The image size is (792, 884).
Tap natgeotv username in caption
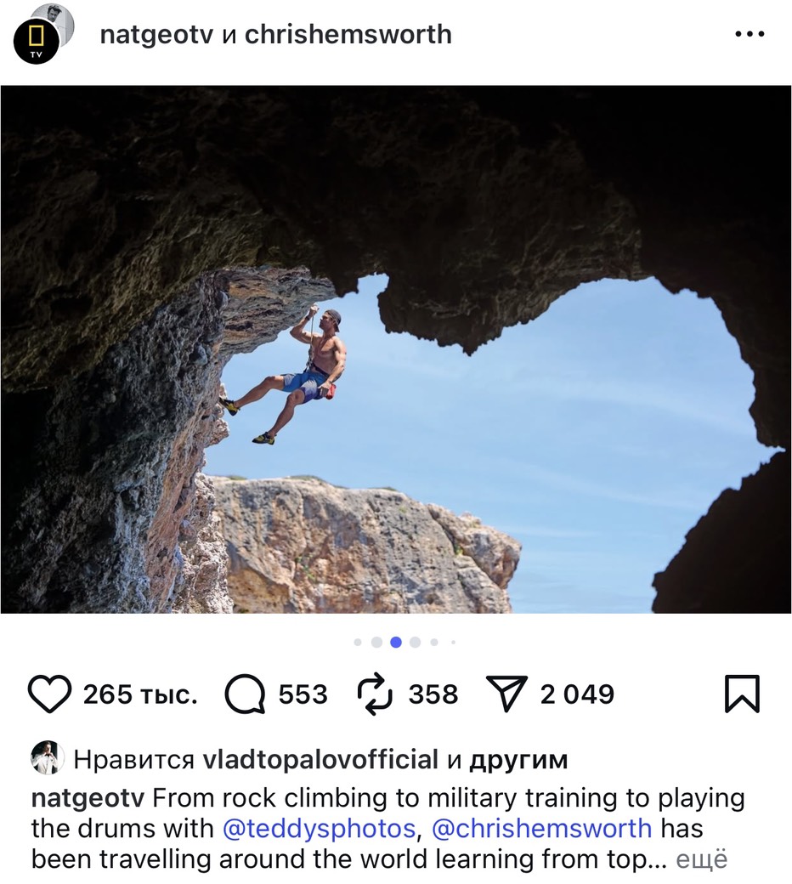(x=88, y=799)
